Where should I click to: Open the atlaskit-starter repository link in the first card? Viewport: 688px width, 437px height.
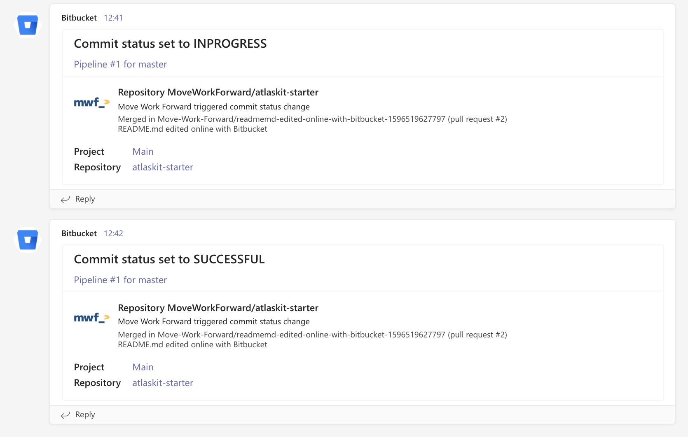point(163,167)
